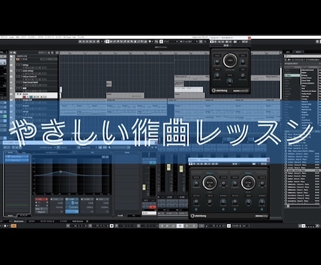Switch to the Media tab in right zone

point(298,52)
